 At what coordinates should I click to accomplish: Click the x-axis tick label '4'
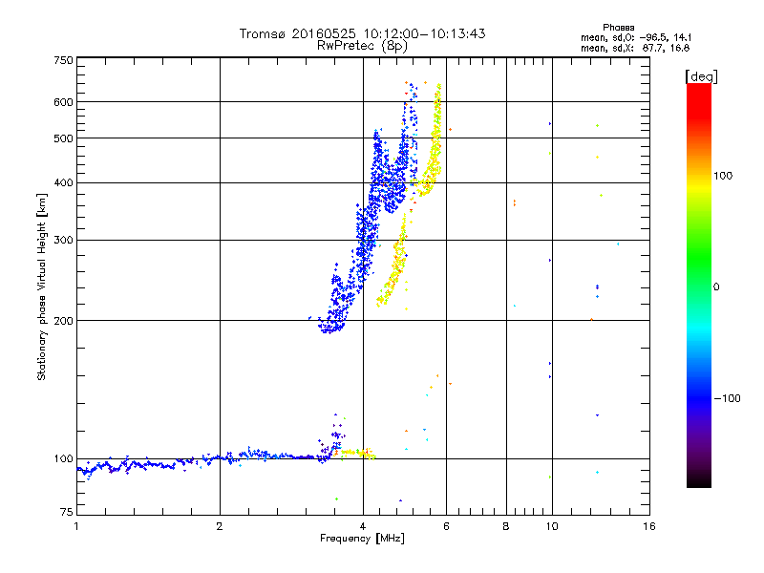363,526
